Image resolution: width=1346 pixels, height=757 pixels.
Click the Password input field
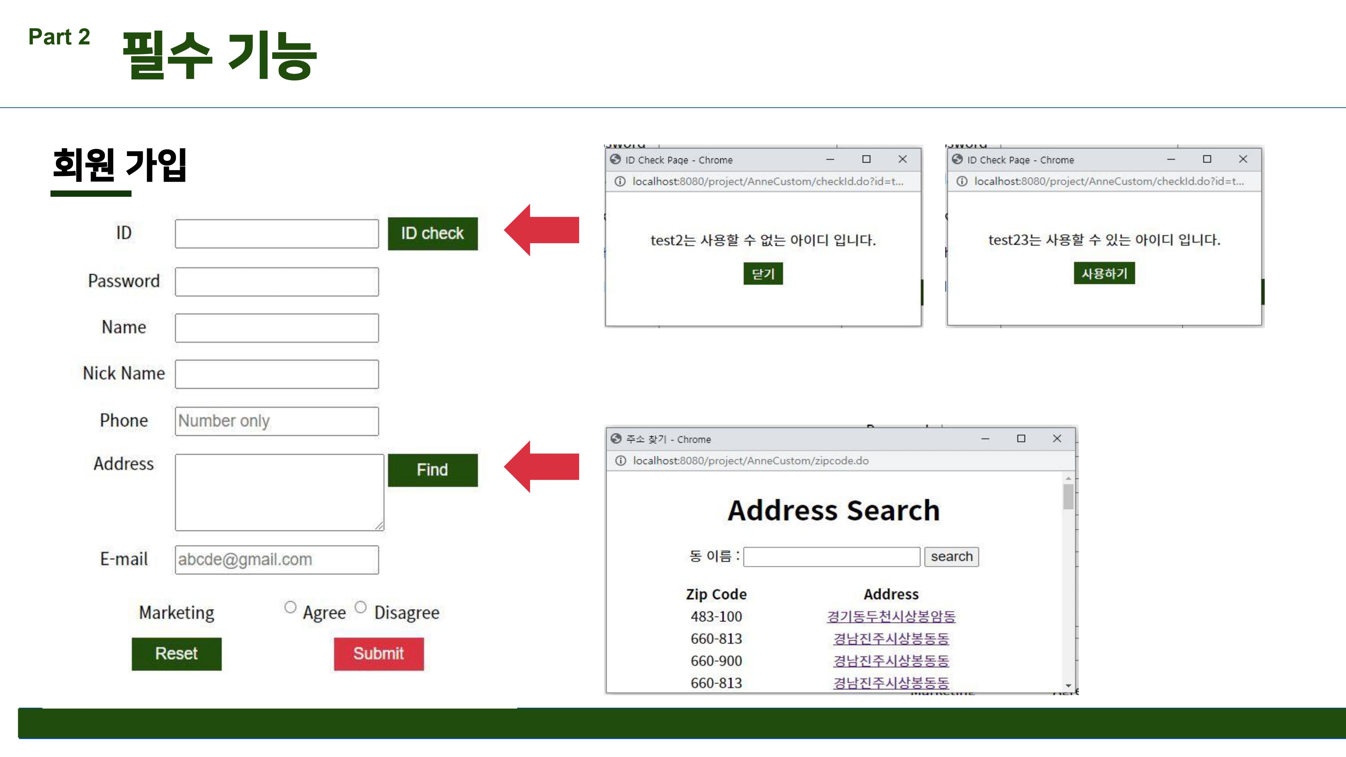click(x=277, y=282)
